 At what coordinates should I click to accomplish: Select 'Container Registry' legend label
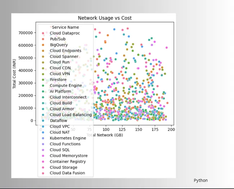[68, 162]
